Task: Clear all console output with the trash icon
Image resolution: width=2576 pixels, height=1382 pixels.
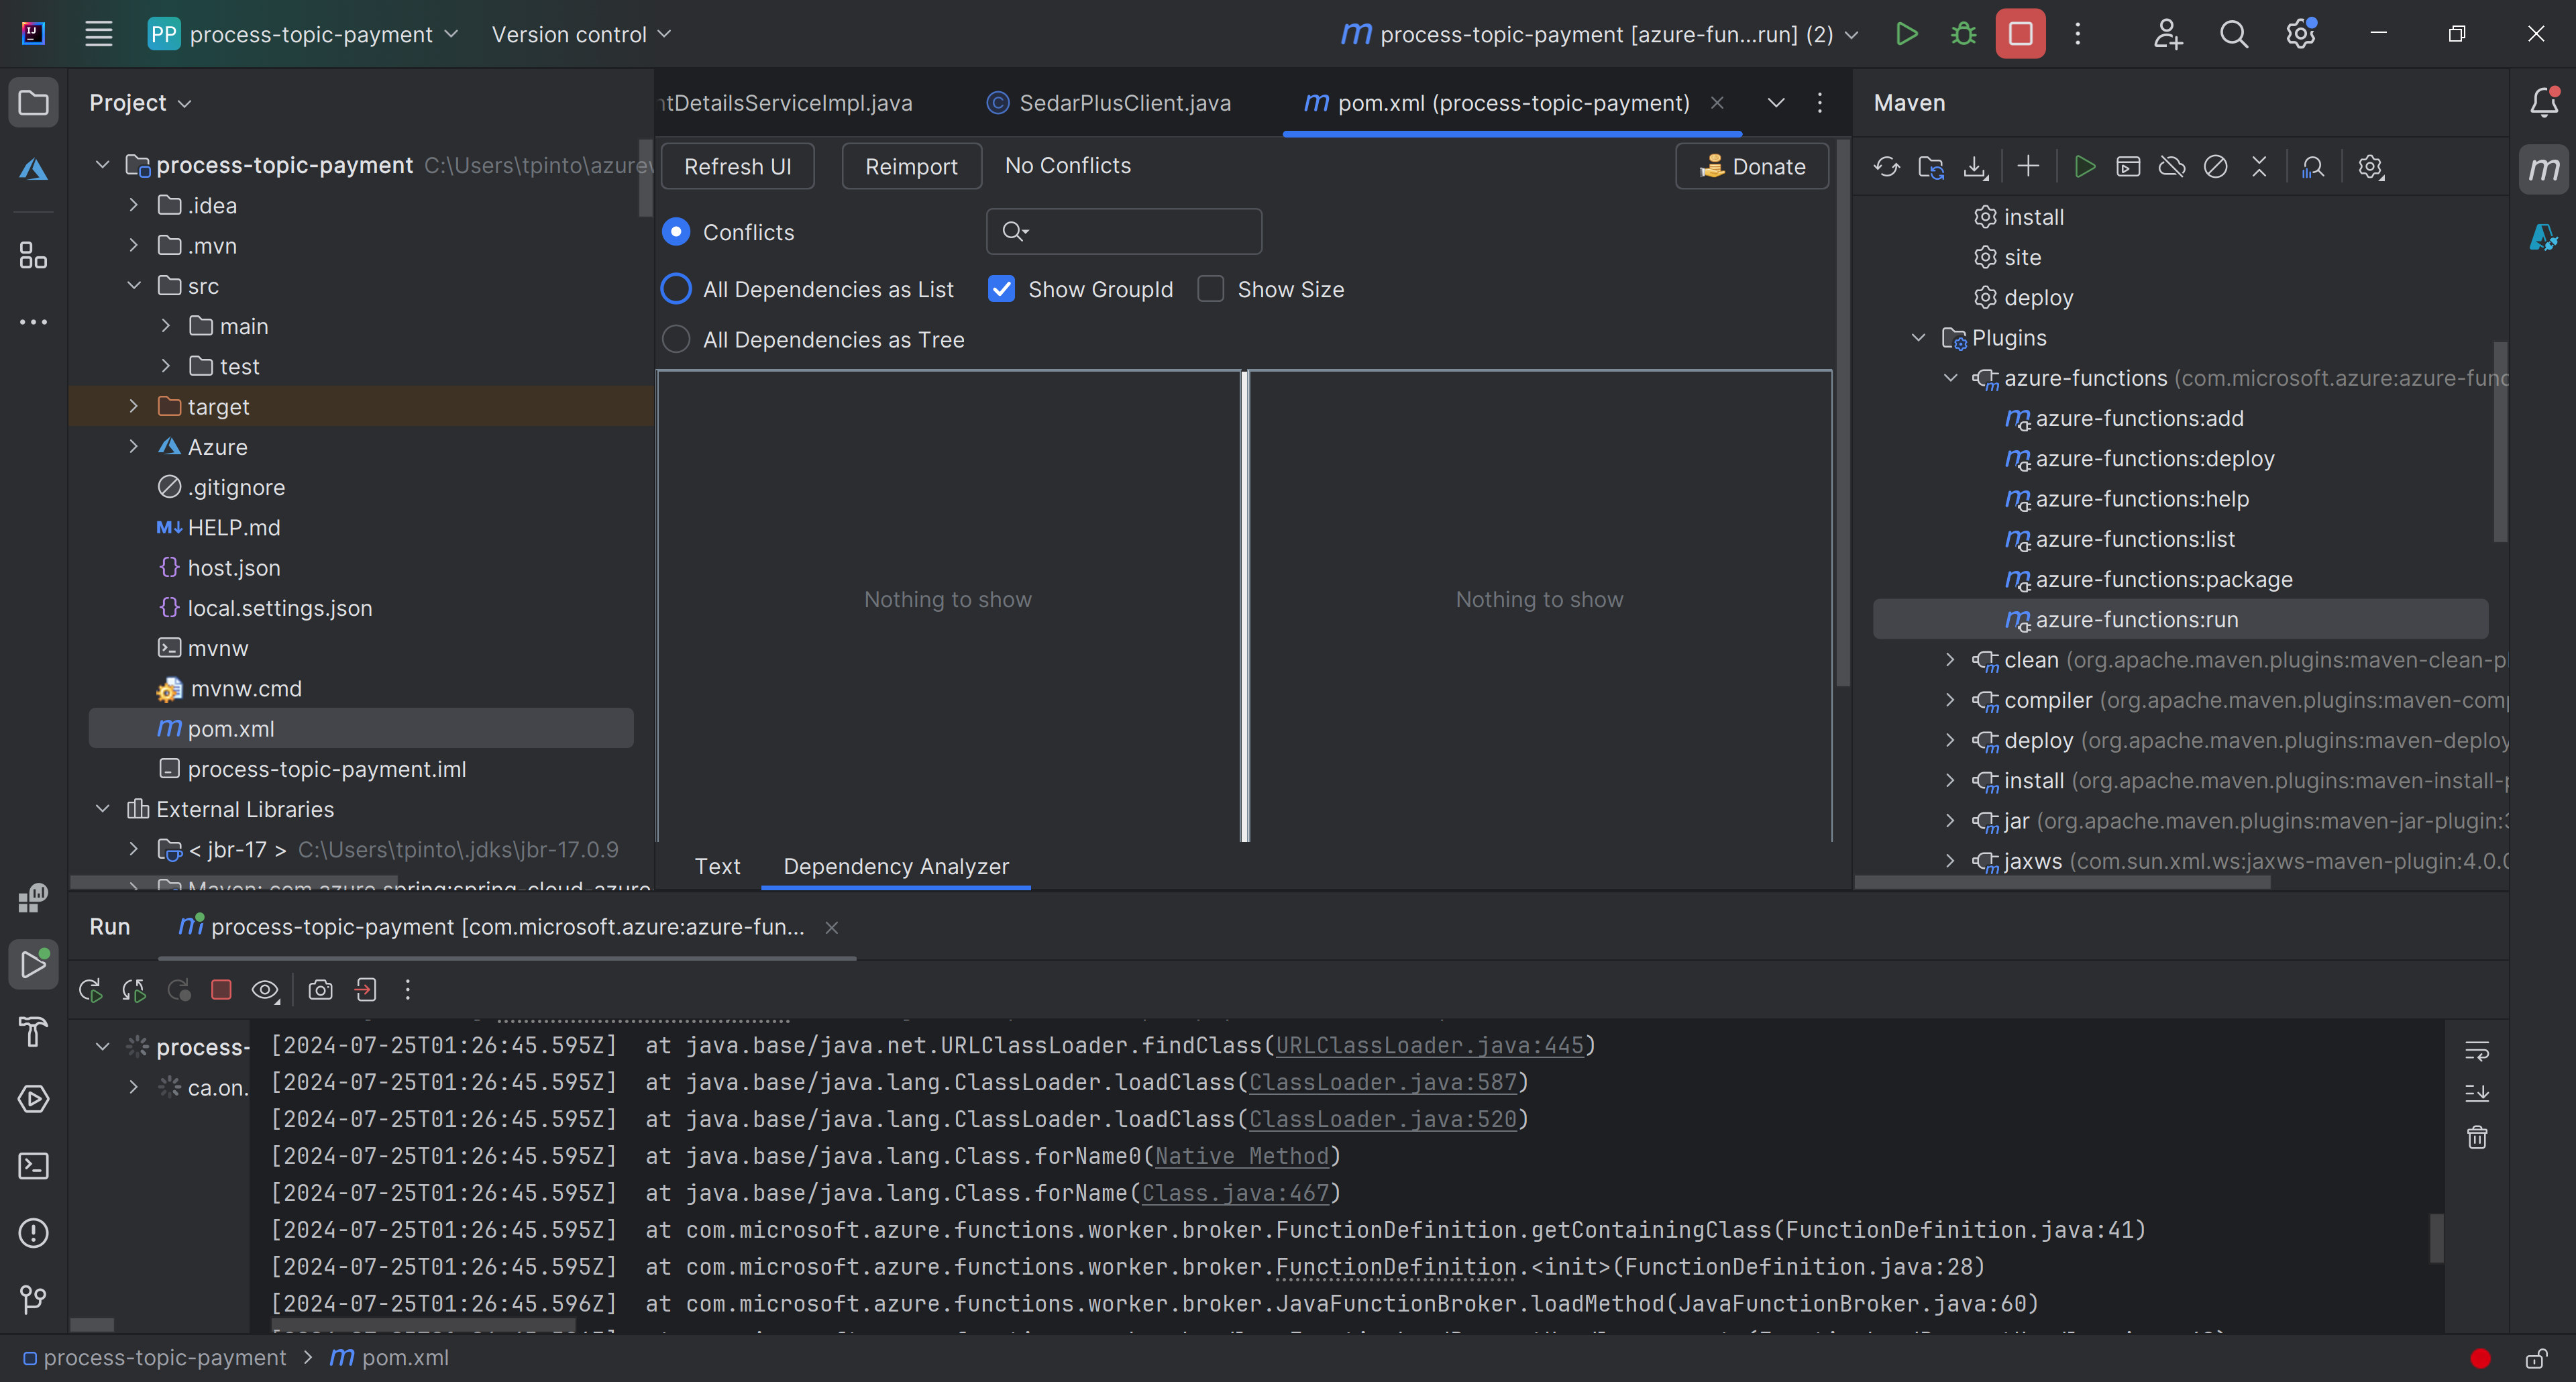Action: [2477, 1137]
